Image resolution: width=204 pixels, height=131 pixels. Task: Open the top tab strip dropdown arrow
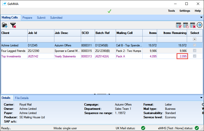tap(201, 17)
